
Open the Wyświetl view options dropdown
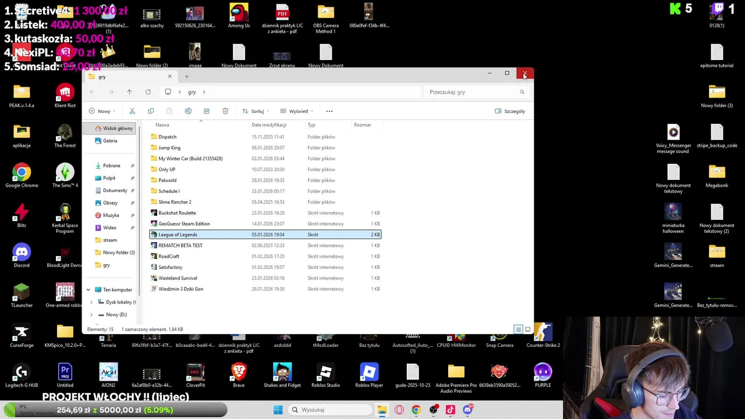297,111
